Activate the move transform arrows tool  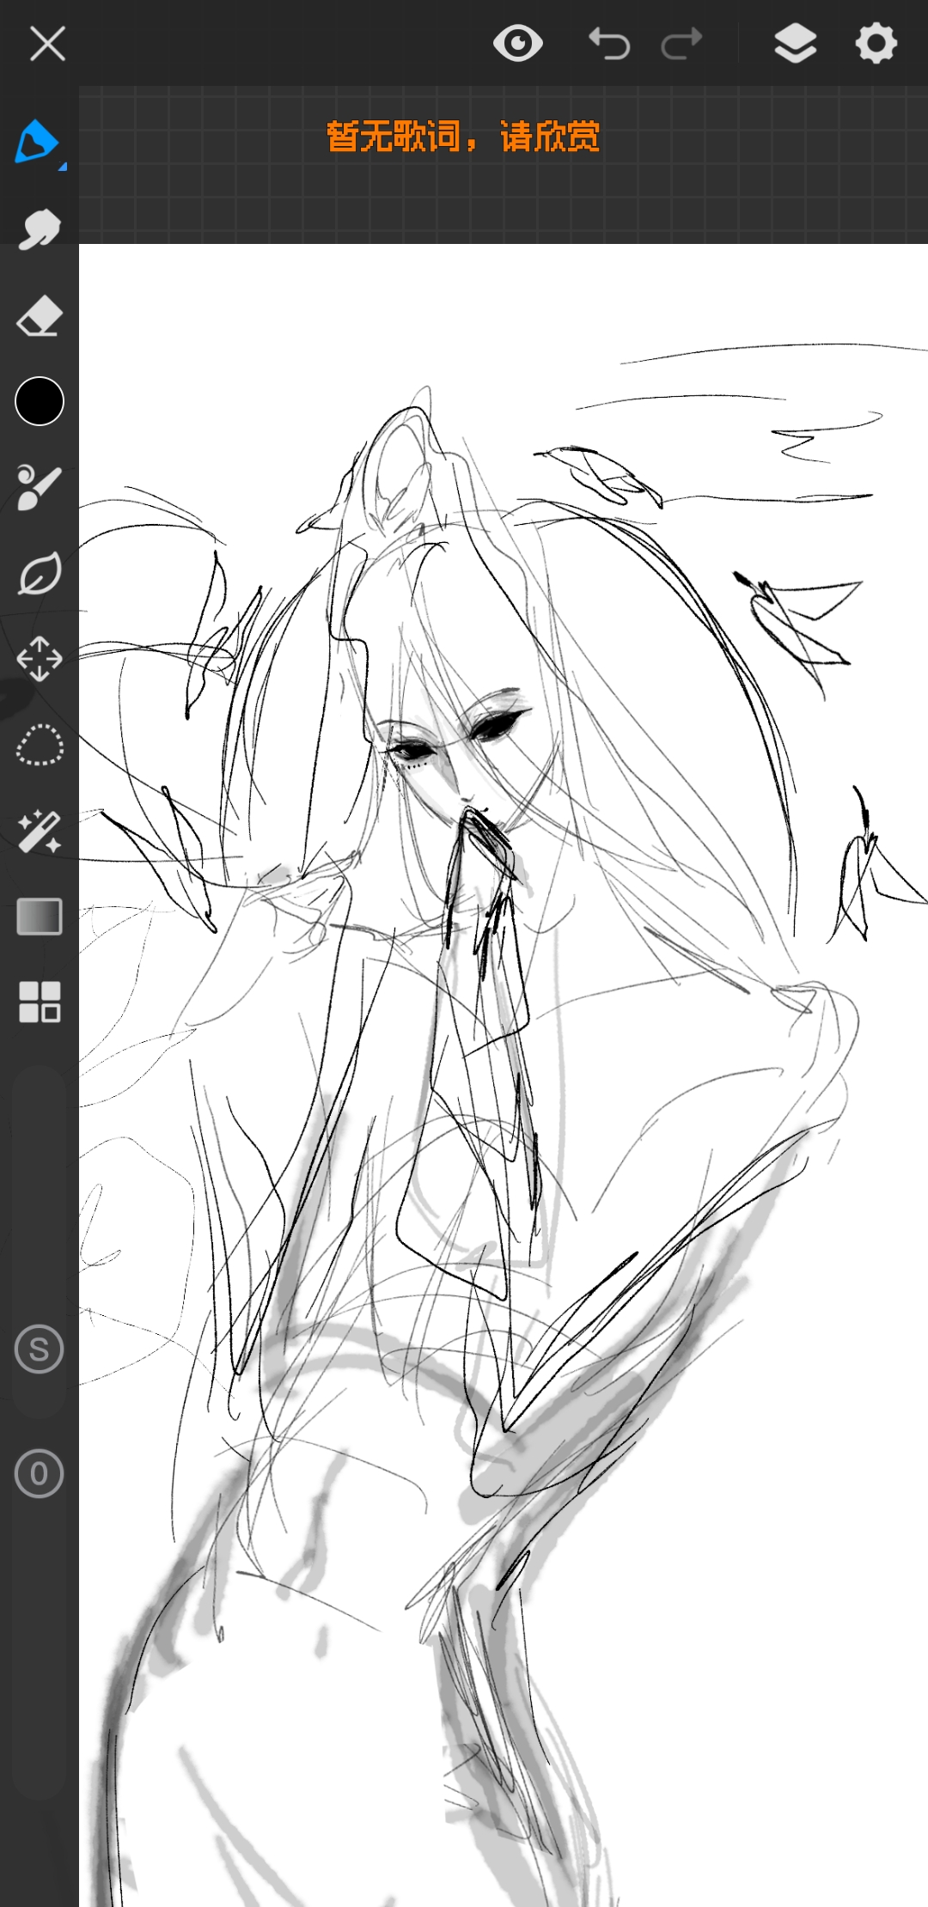tap(40, 659)
